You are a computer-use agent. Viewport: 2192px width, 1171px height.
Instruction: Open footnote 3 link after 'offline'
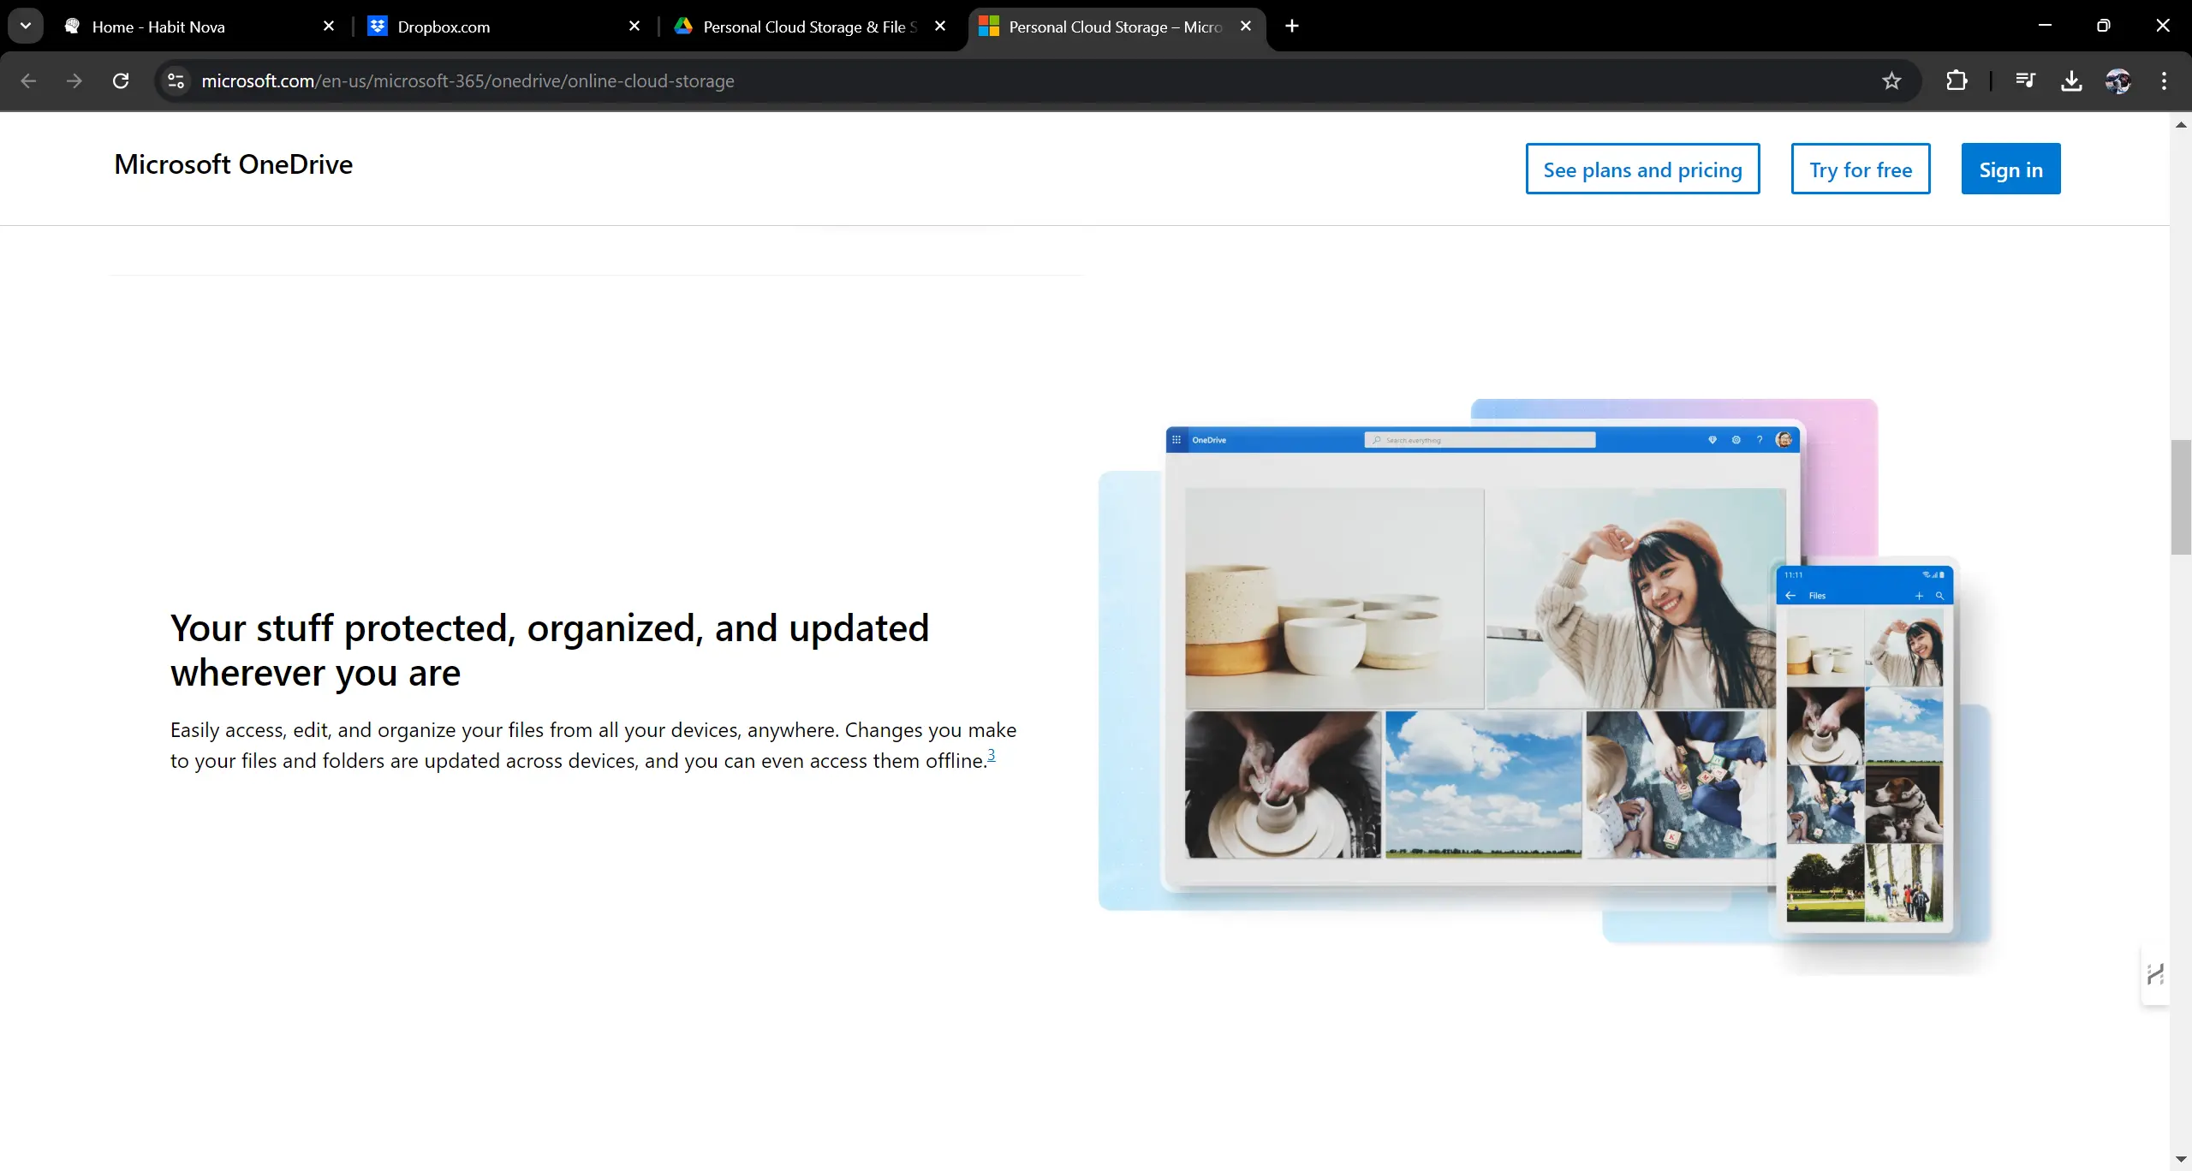click(992, 754)
